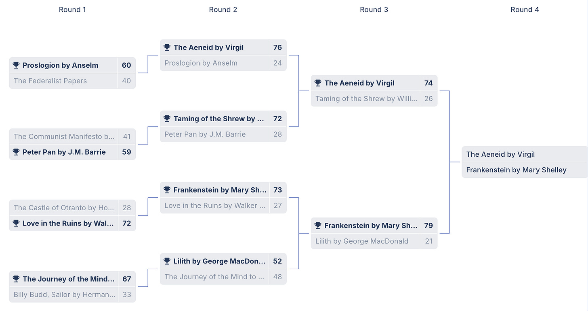Click trophy icon beside Love in the Ruins winner
Image resolution: width=588 pixels, height=311 pixels.
(16, 223)
